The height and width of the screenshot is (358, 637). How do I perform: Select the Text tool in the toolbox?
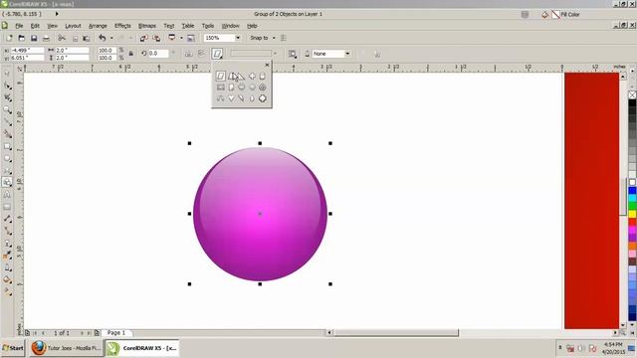pyautogui.click(x=7, y=195)
